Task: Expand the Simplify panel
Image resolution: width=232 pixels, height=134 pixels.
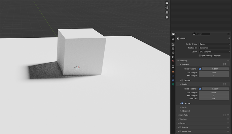Action: (x=178, y=127)
